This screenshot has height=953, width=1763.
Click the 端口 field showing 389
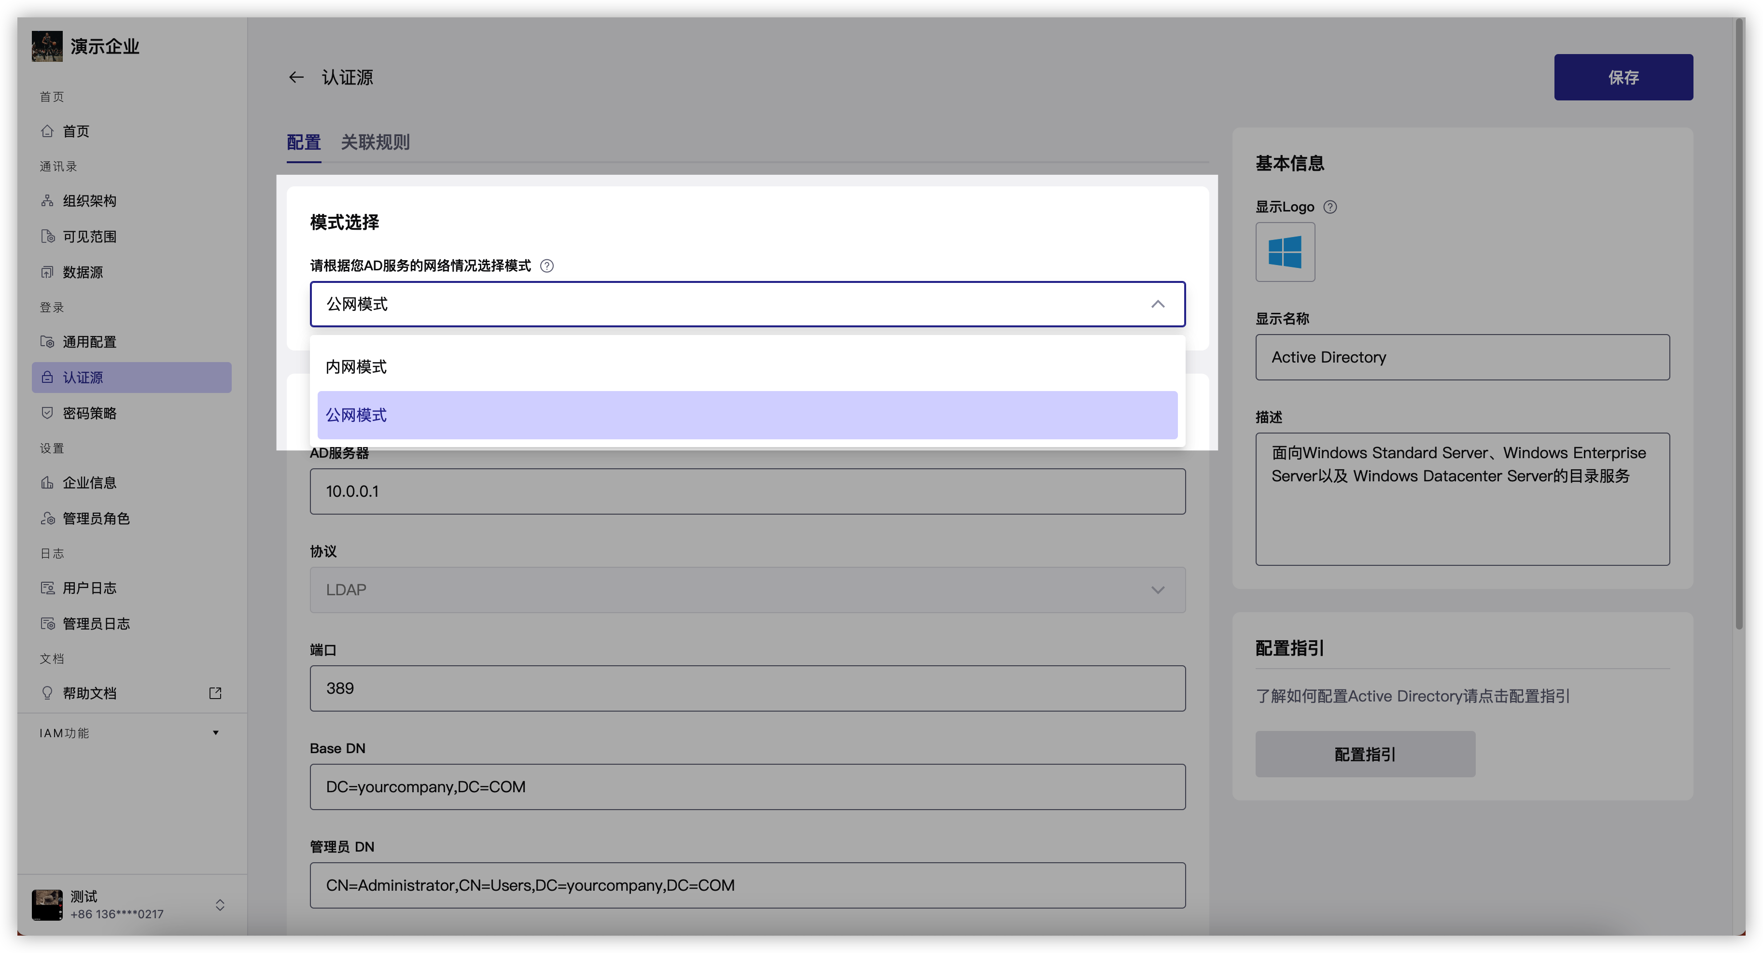[x=747, y=688]
